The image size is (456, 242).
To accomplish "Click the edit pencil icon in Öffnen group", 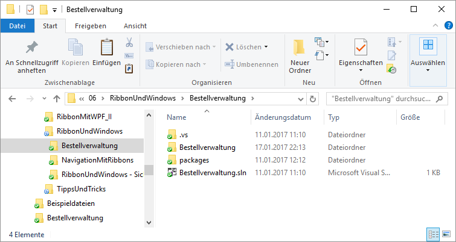I will 392,55.
